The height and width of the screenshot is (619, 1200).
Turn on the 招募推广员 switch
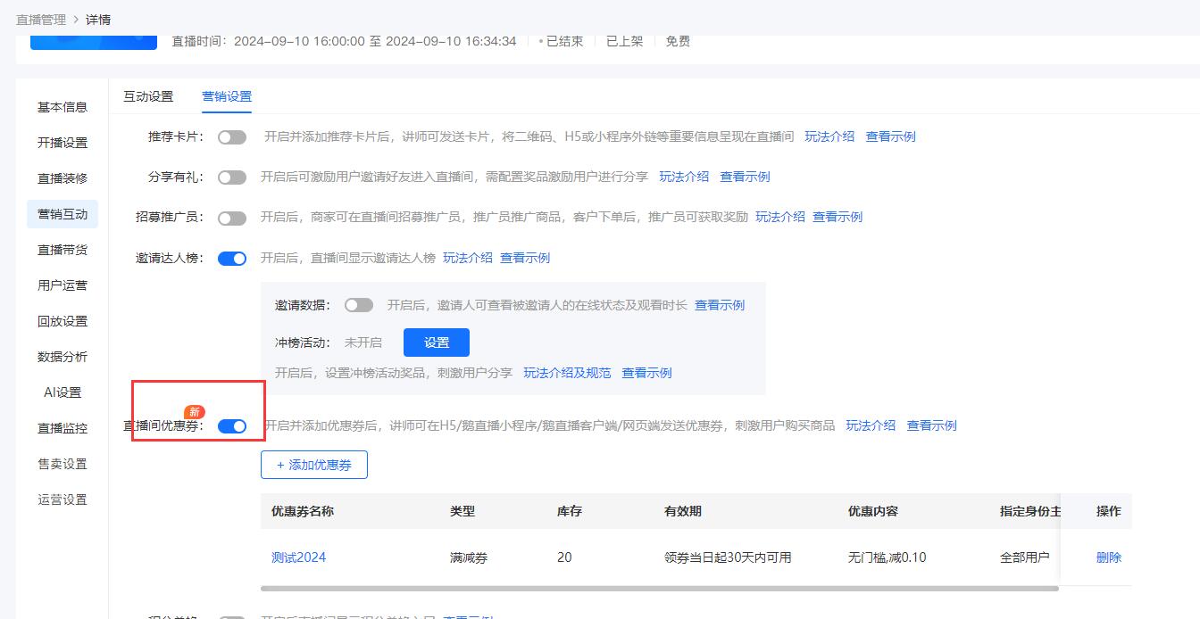[232, 217]
